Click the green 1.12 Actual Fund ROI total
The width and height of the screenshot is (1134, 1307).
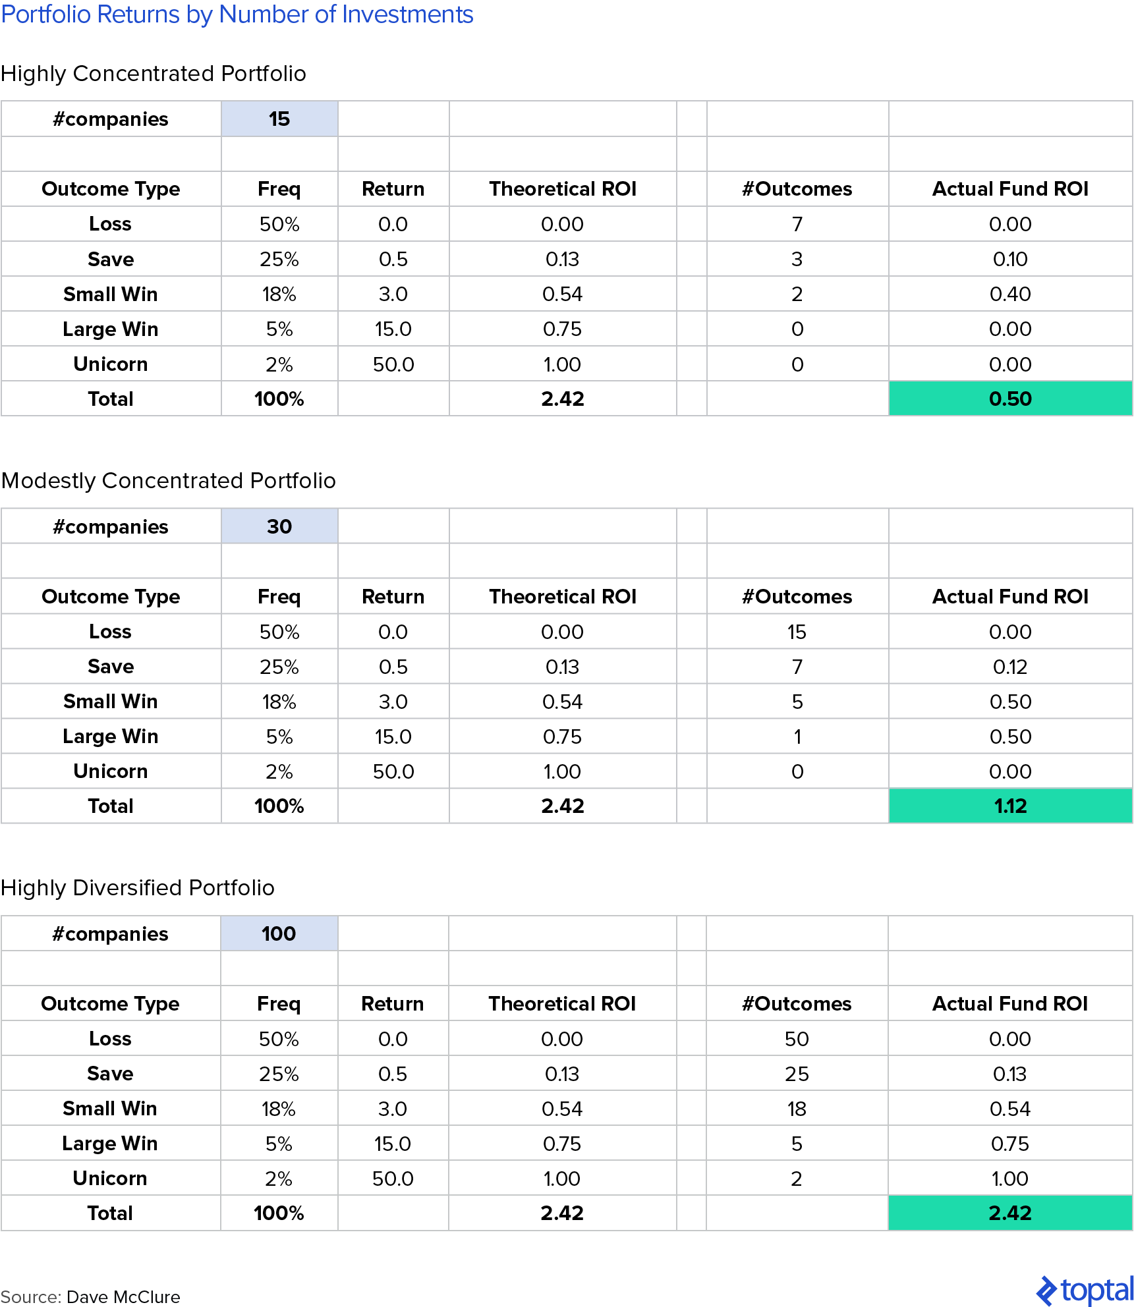click(1010, 806)
